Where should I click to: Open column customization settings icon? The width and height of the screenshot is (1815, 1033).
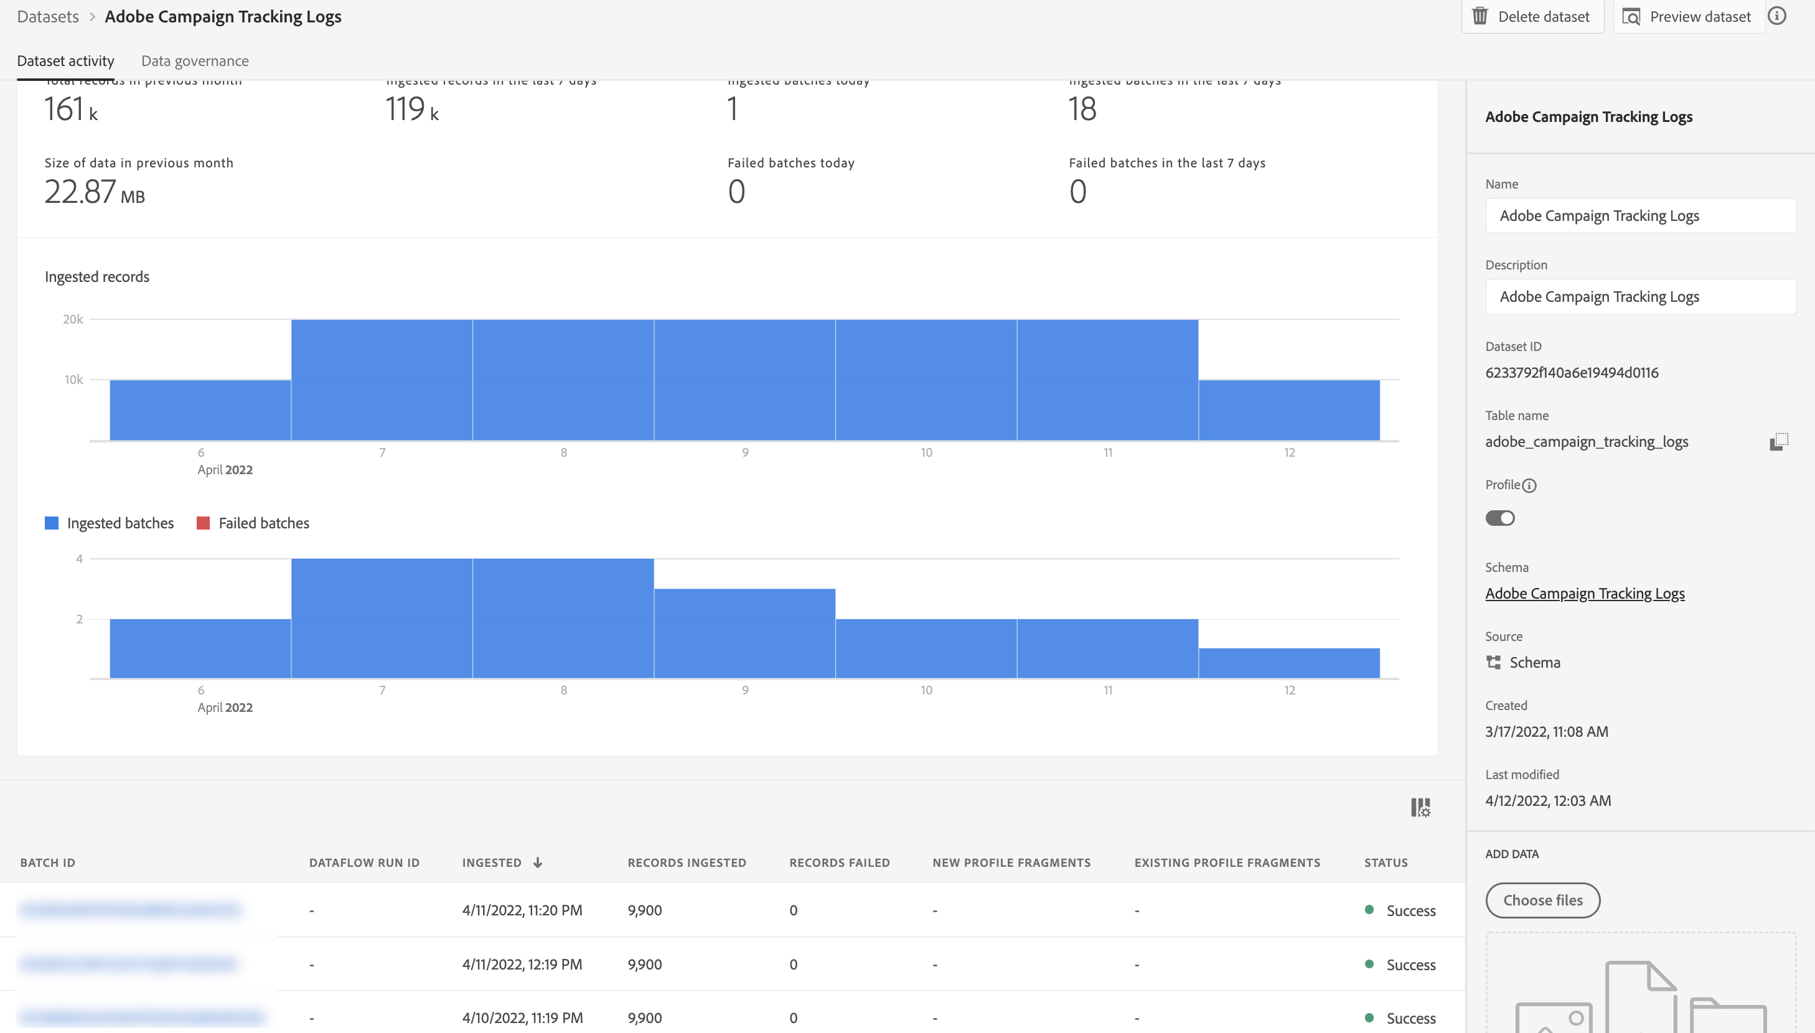[1420, 807]
